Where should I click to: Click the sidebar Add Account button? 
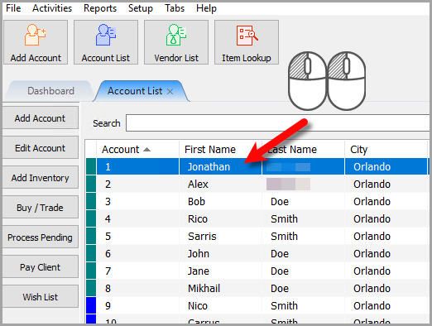[41, 118]
